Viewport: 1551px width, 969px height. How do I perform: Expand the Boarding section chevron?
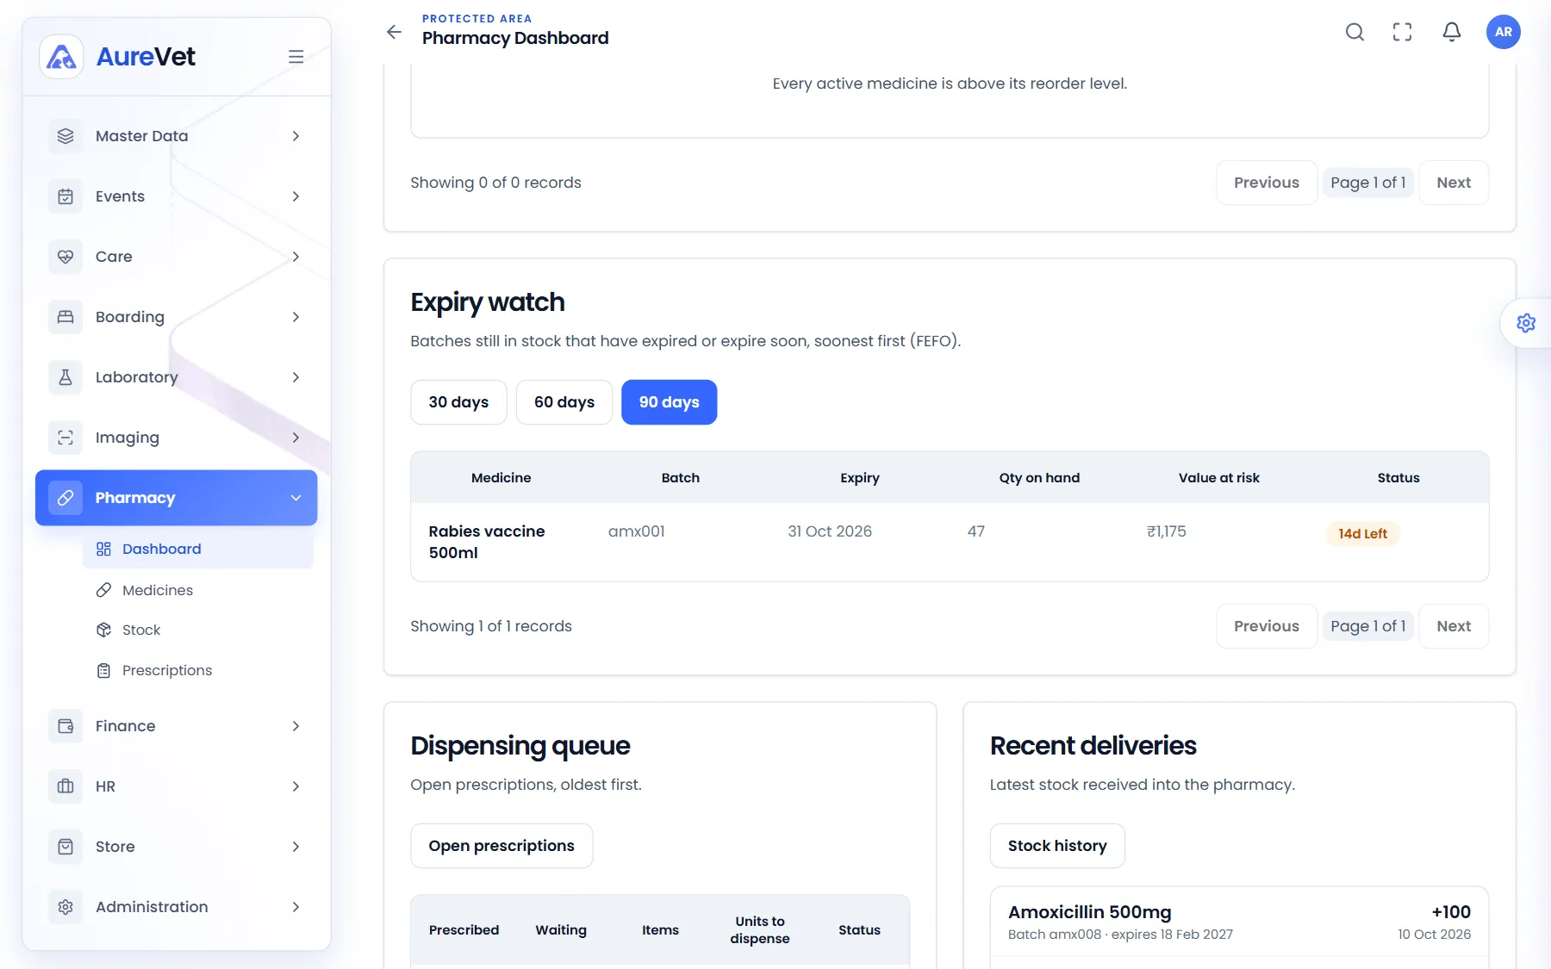coord(296,317)
